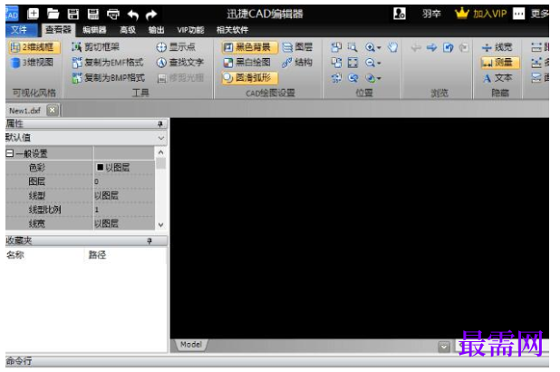Edit the 图层 value field
560x372 pixels.
click(x=123, y=181)
